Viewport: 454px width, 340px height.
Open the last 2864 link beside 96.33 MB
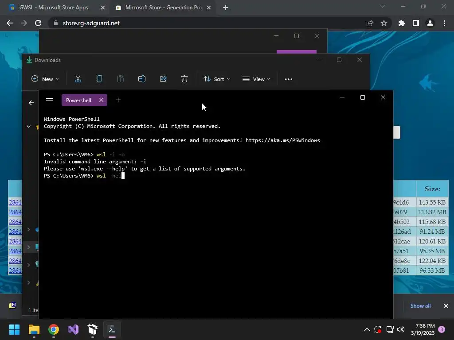16,270
